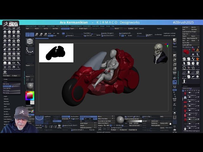Select the black secondary color swatch
The height and width of the screenshot is (152, 203).
(x=28, y=102)
